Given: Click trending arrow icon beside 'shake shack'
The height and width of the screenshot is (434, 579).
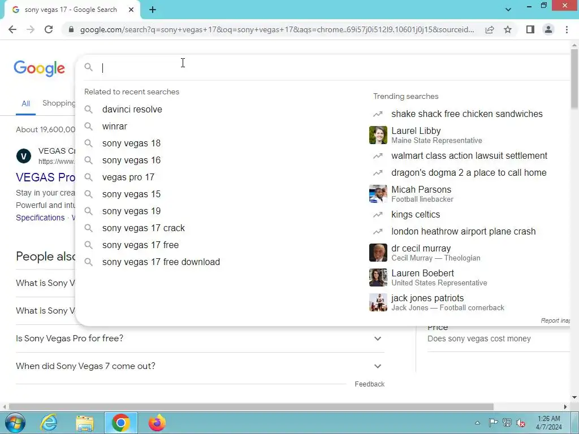Looking at the screenshot, I should click(x=378, y=114).
